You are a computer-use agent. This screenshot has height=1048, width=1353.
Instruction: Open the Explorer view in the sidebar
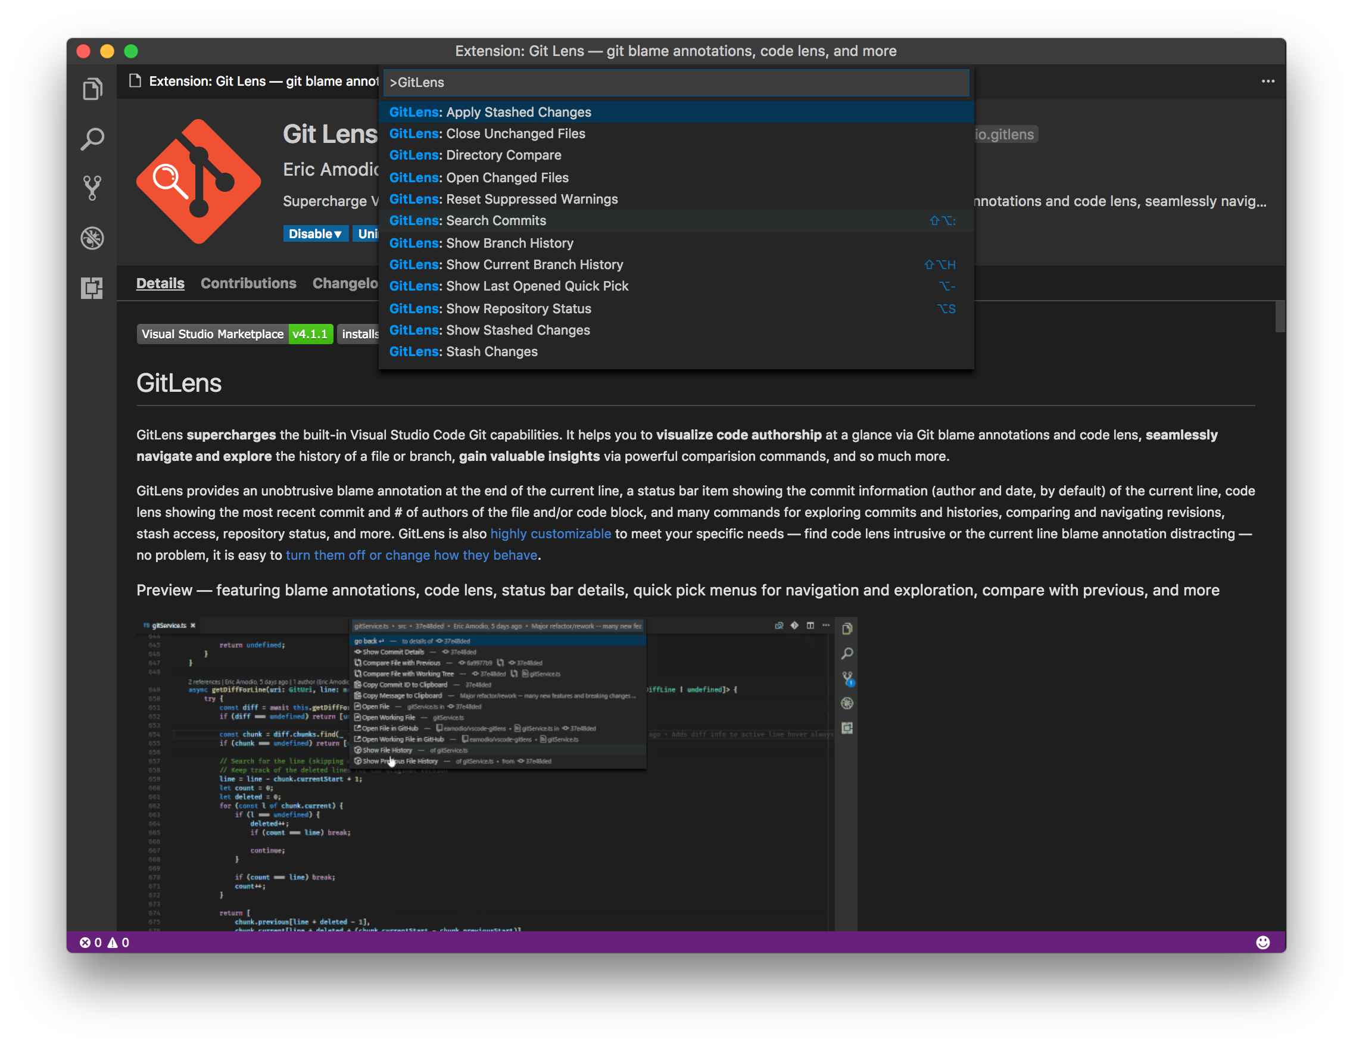pyautogui.click(x=92, y=88)
